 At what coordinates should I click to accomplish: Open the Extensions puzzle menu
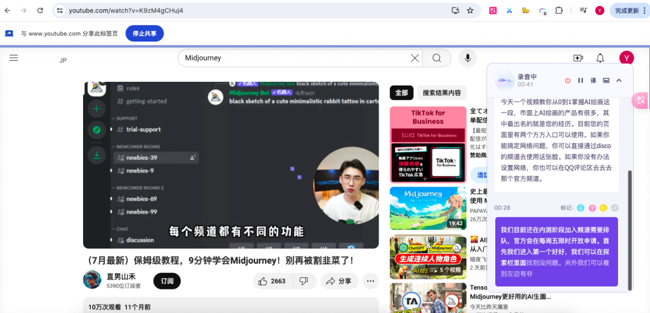pyautogui.click(x=559, y=11)
